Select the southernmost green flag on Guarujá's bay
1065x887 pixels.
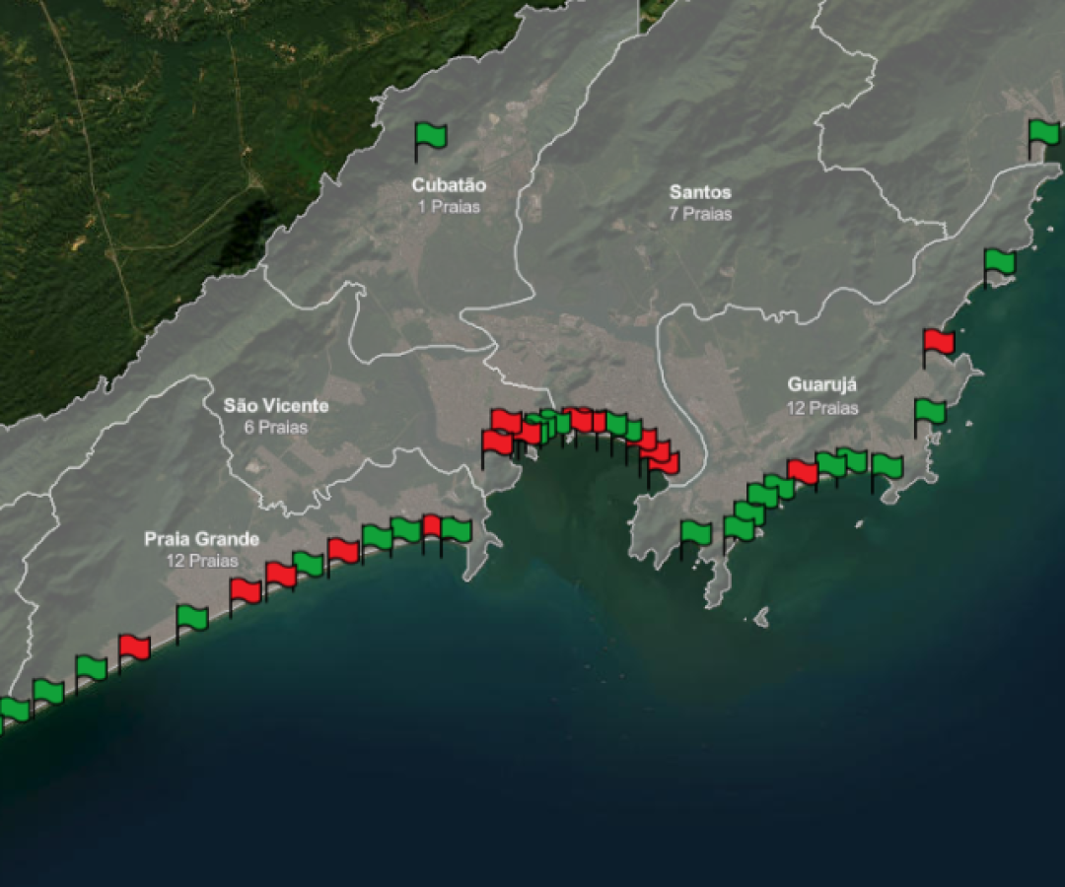pyautogui.click(x=694, y=531)
